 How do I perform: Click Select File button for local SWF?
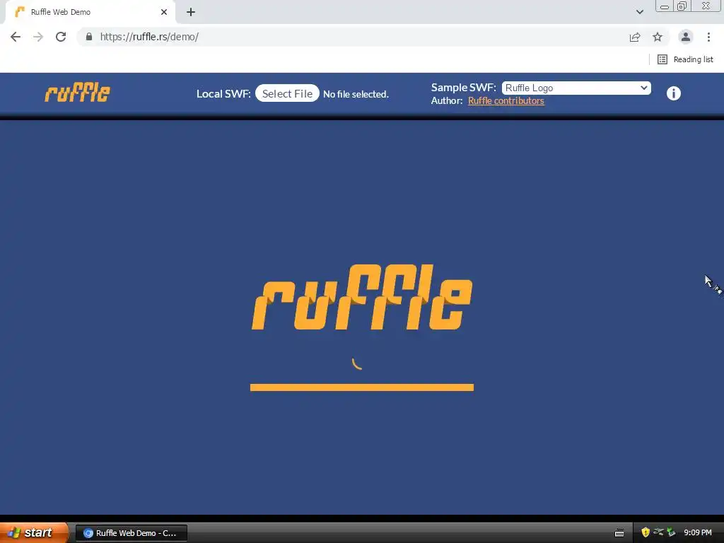287,93
